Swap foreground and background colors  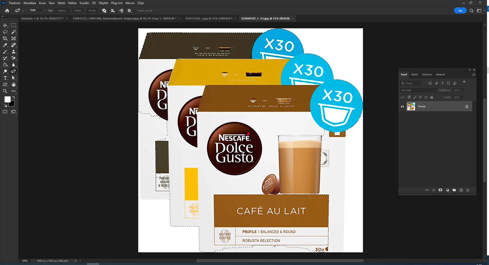[x=14, y=97]
